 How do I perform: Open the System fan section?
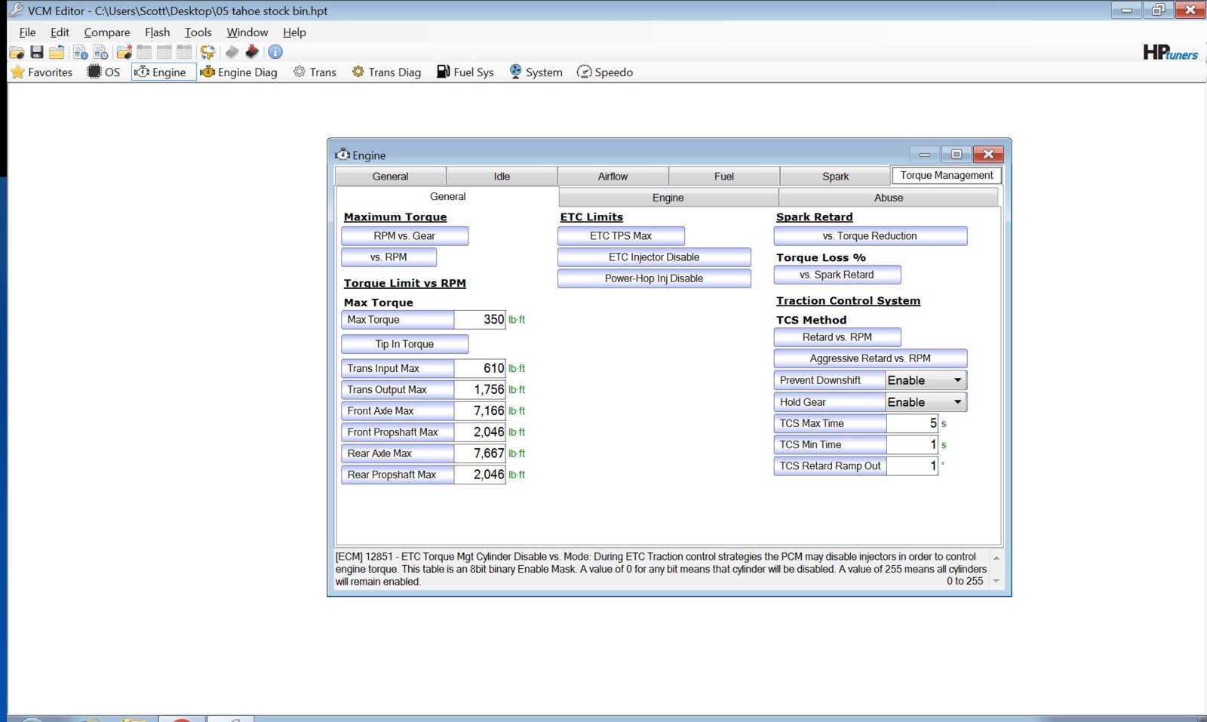(536, 72)
